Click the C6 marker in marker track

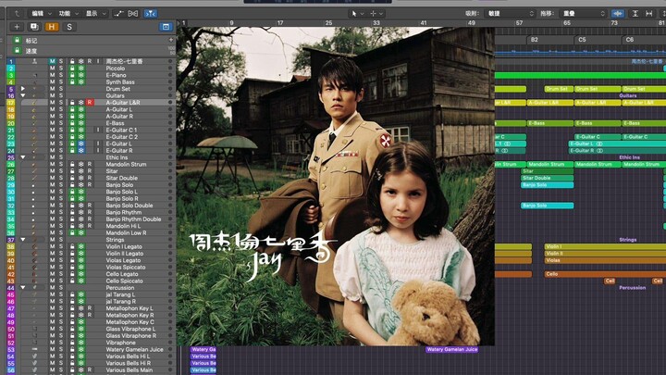[x=630, y=40]
